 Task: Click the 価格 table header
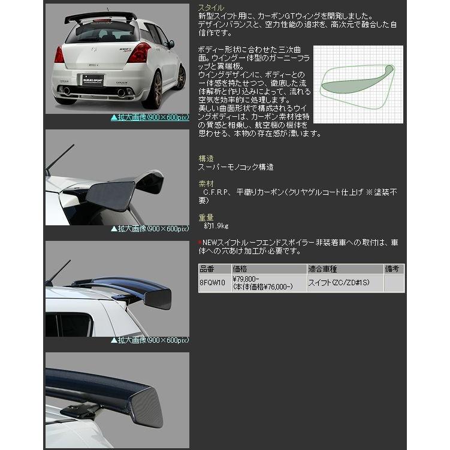269,269
